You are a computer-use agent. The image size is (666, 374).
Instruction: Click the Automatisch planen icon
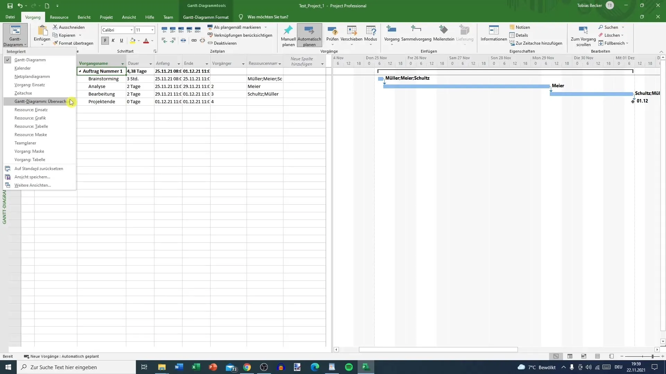(x=310, y=35)
